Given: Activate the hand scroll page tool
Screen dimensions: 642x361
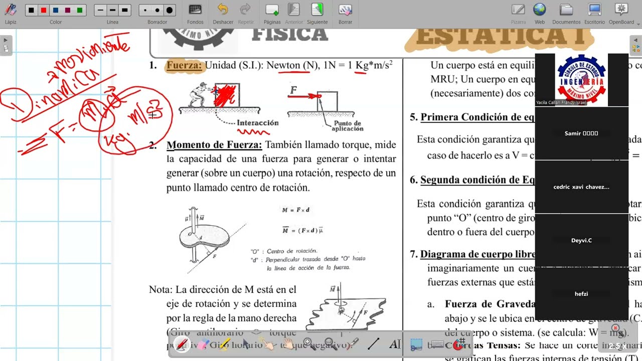Looking at the screenshot, I should tap(288, 344).
